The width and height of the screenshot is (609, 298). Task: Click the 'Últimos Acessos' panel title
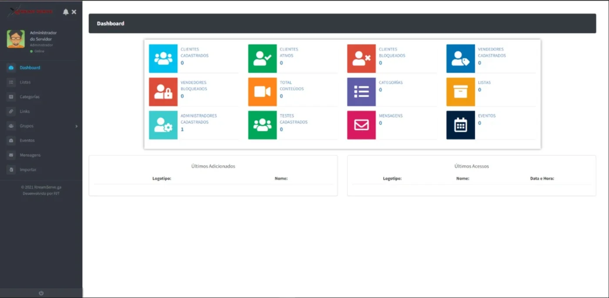tap(472, 166)
